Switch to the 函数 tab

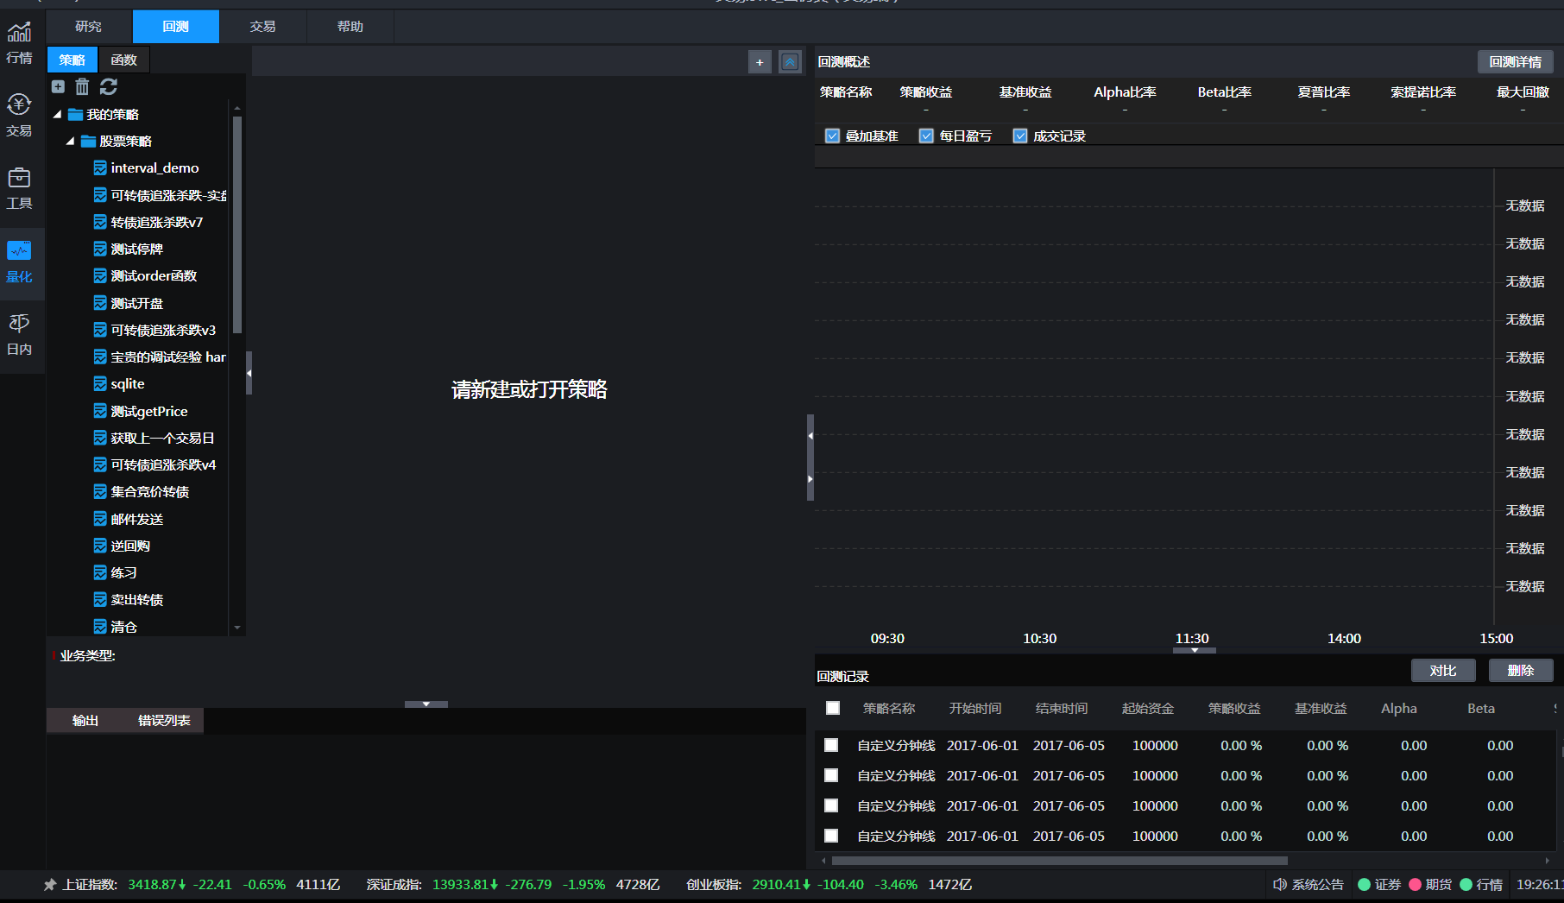tap(124, 60)
